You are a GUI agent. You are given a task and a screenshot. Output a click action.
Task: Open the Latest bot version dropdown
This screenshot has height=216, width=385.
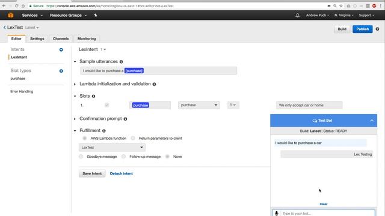click(x=32, y=28)
